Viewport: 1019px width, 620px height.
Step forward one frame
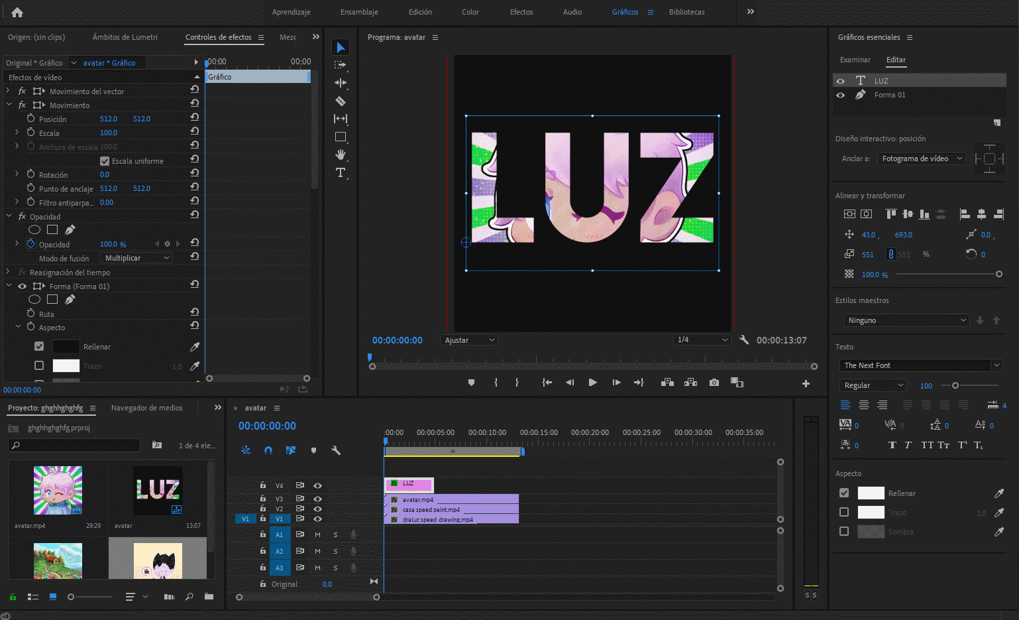[616, 383]
